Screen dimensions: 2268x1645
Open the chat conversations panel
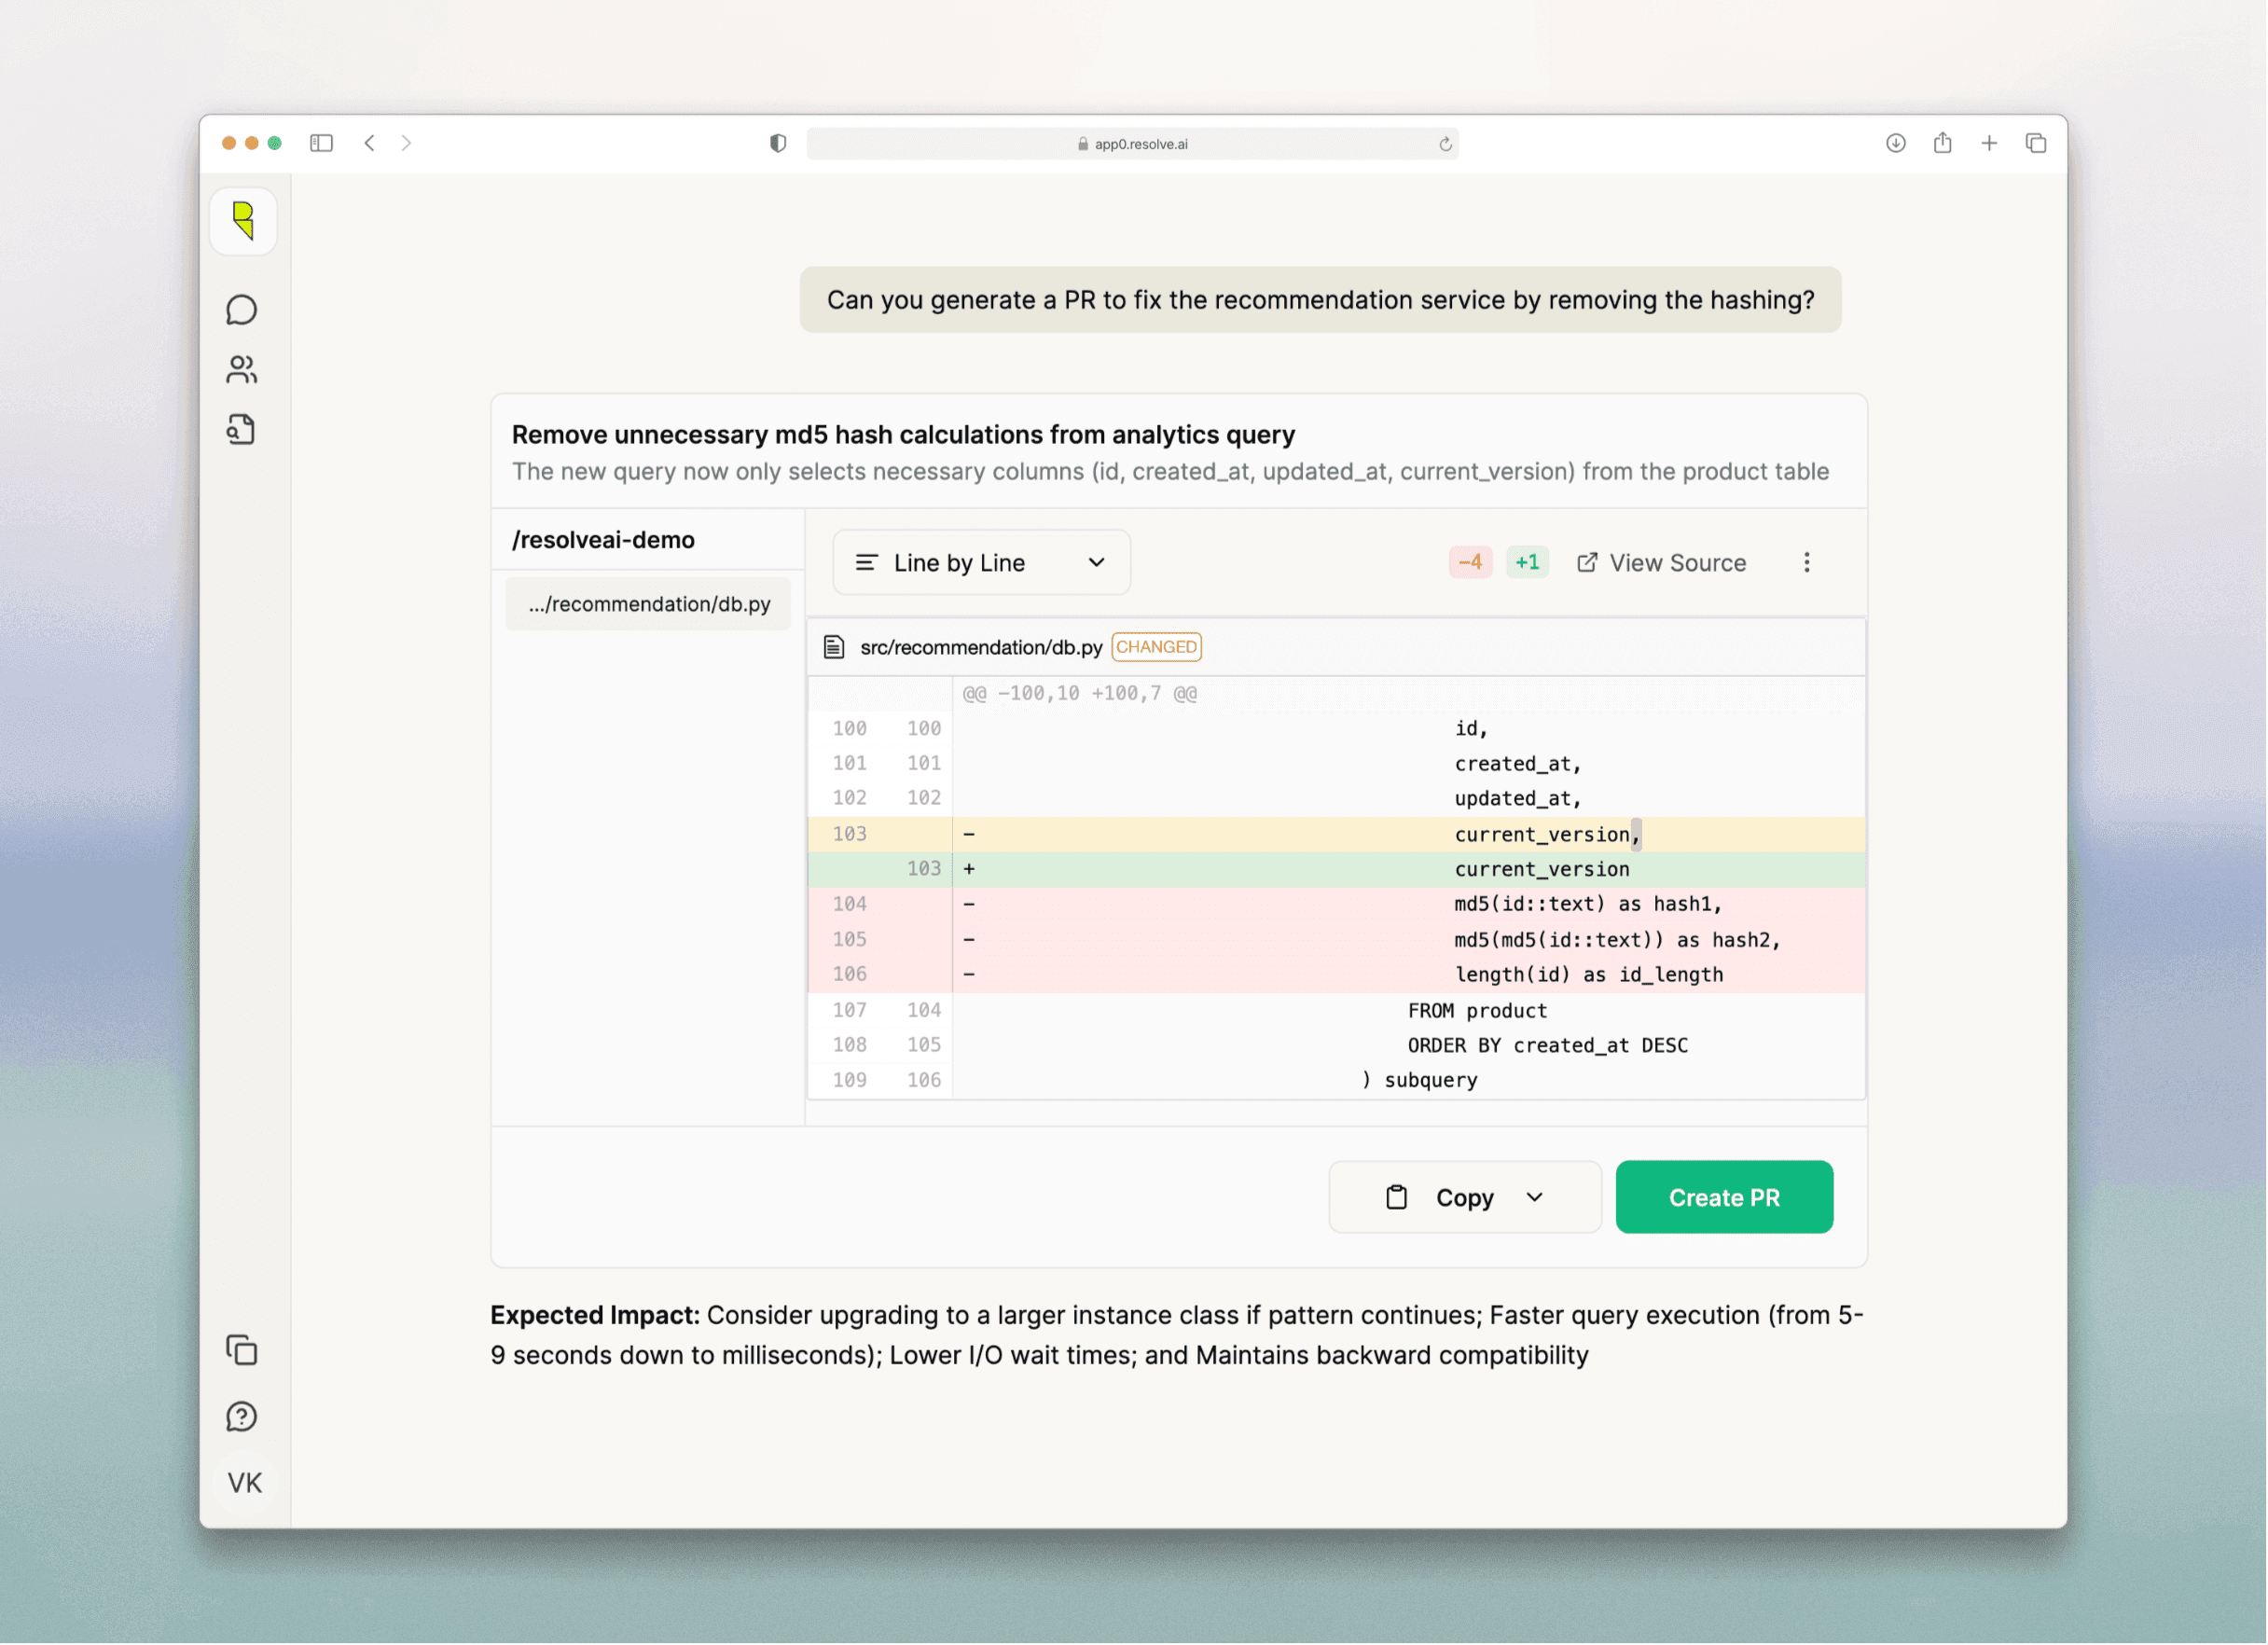click(x=242, y=310)
